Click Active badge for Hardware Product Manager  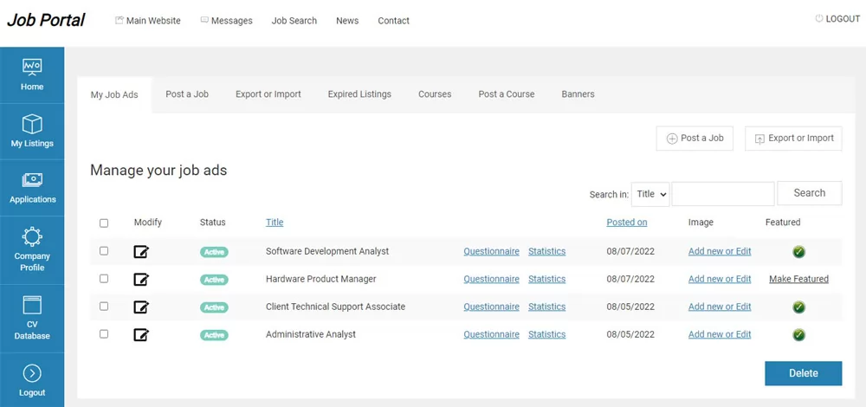214,280
